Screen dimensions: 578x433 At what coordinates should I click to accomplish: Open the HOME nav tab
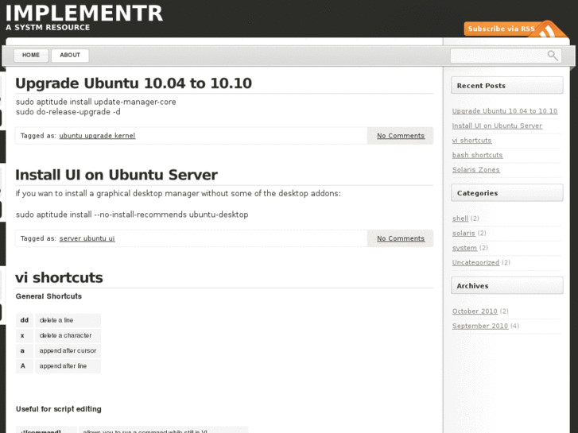pos(31,56)
